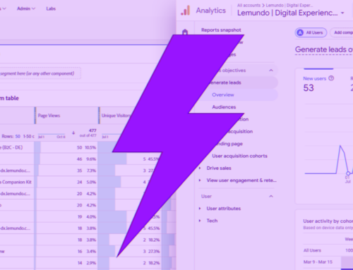Viewport: 353px width, 270px height.
Task: Expand the Tech arrow
Action: coord(200,221)
